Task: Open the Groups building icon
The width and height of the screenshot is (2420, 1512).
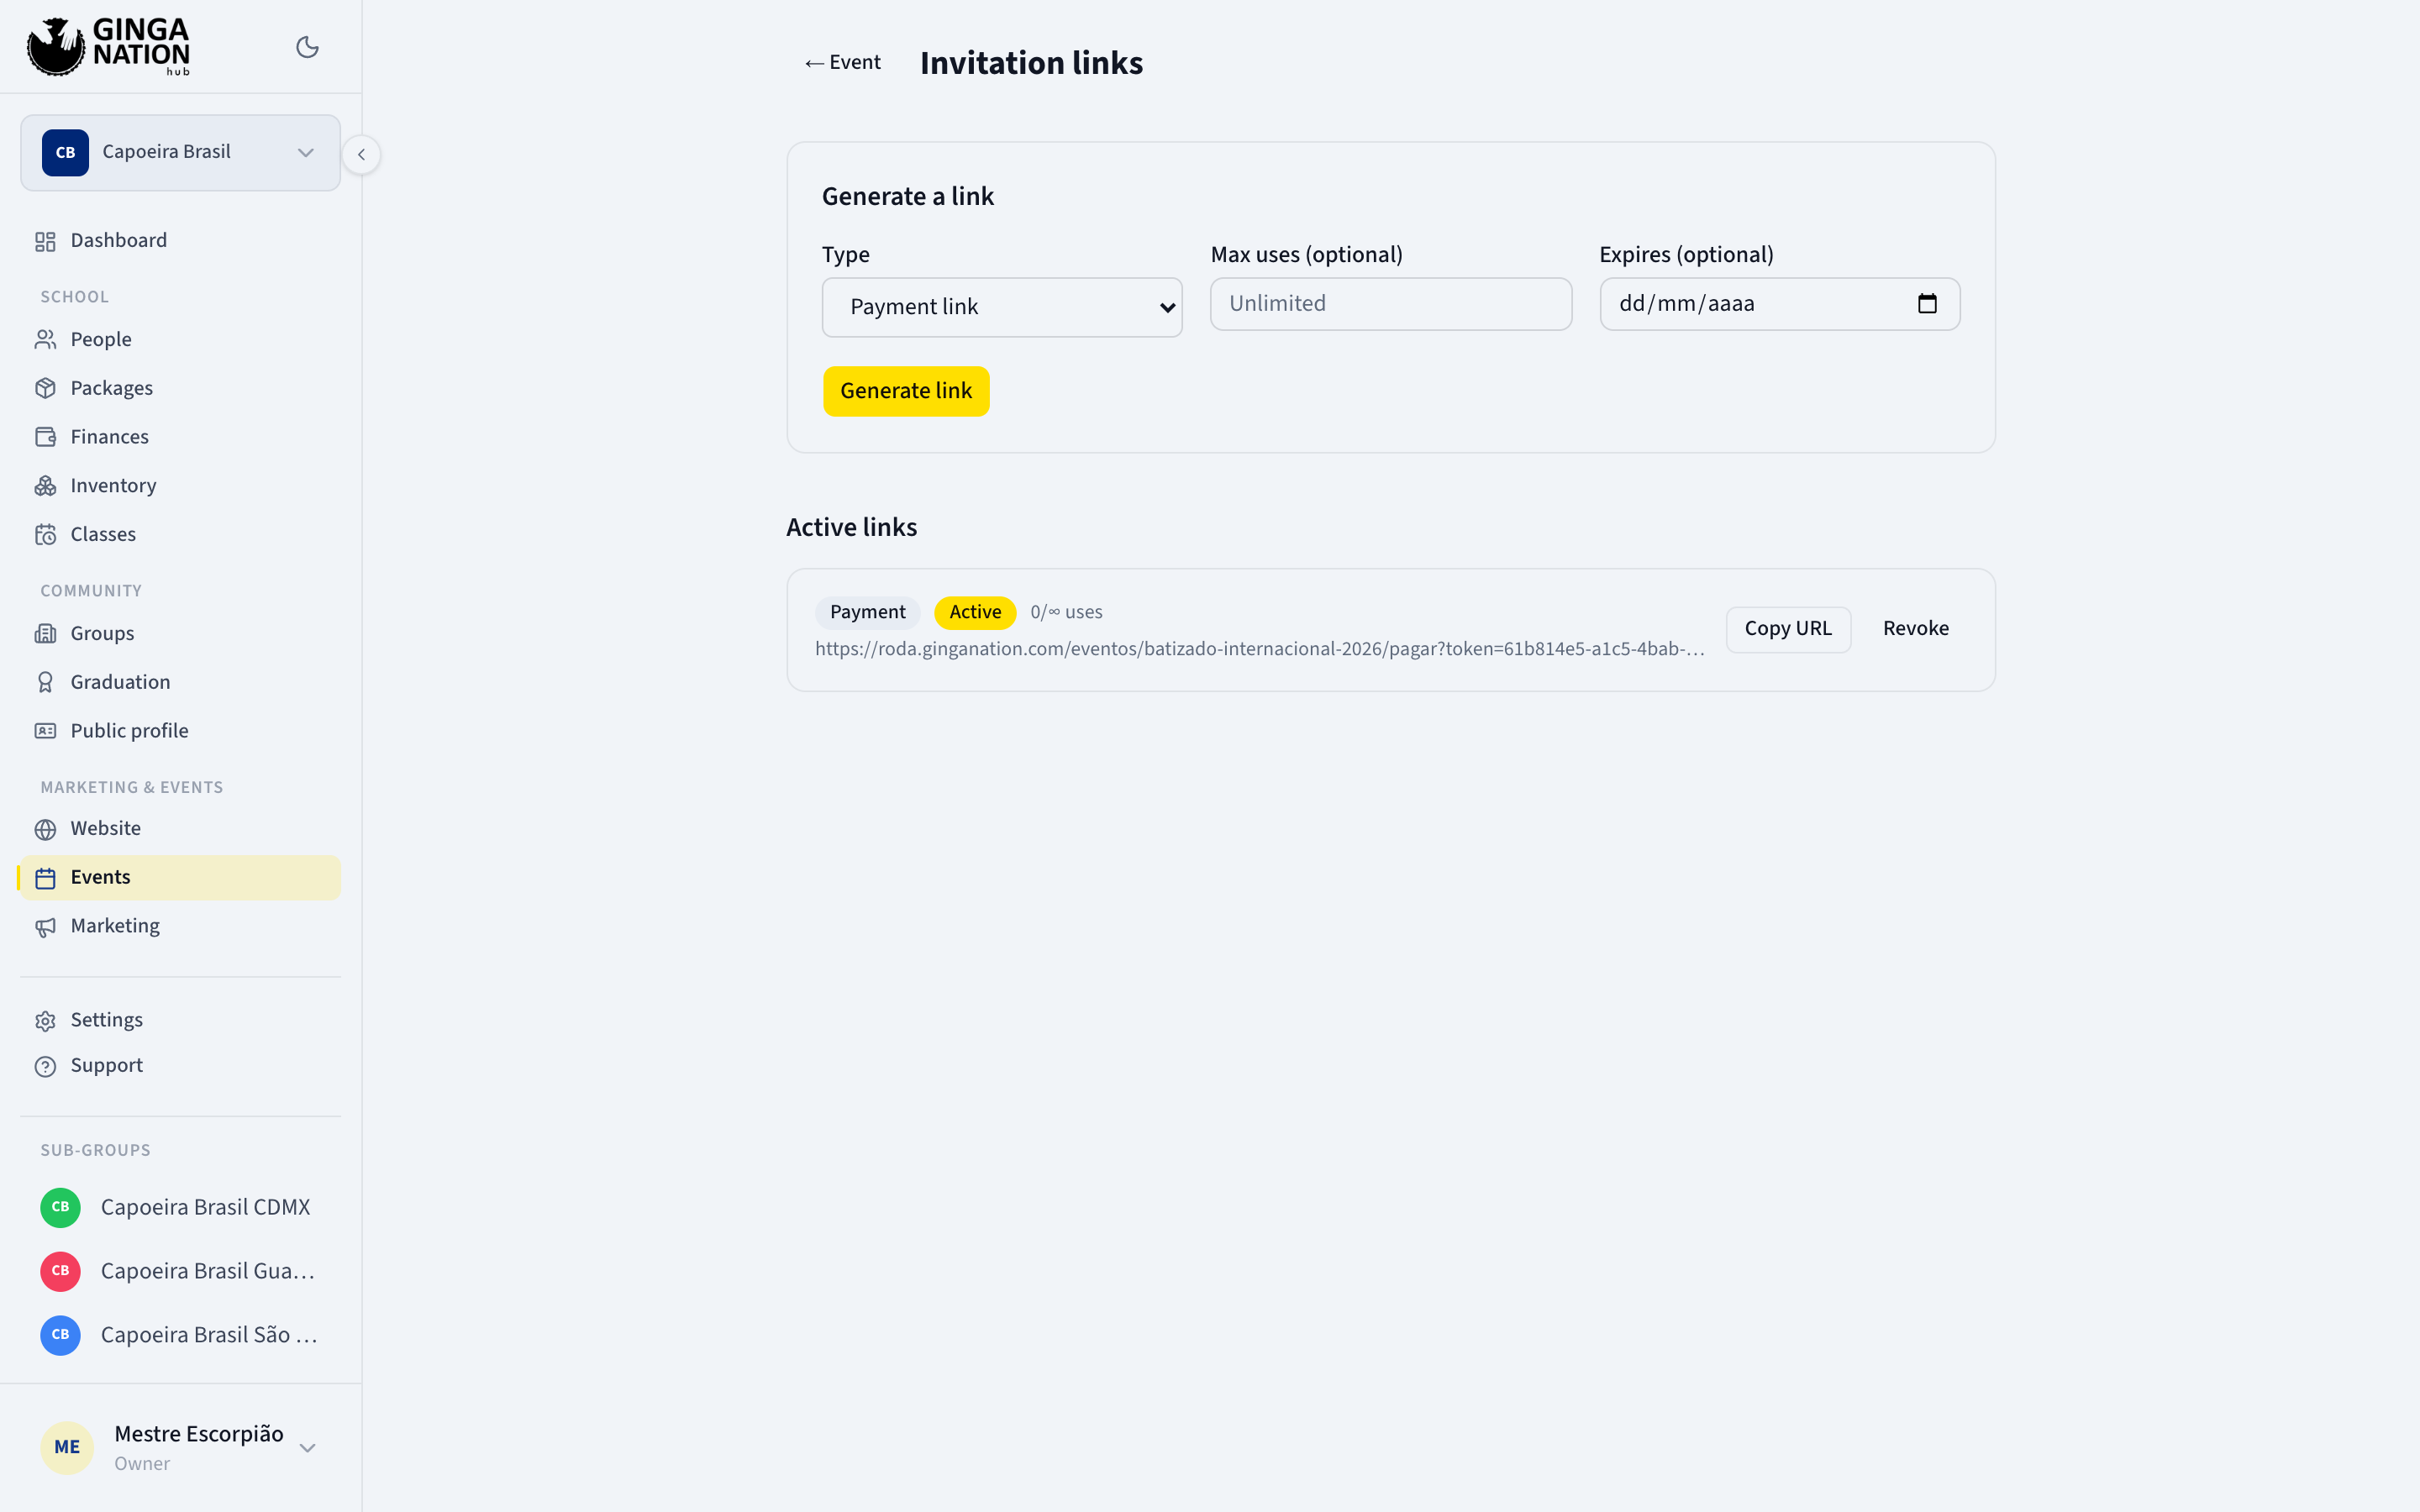Action: pos(45,633)
